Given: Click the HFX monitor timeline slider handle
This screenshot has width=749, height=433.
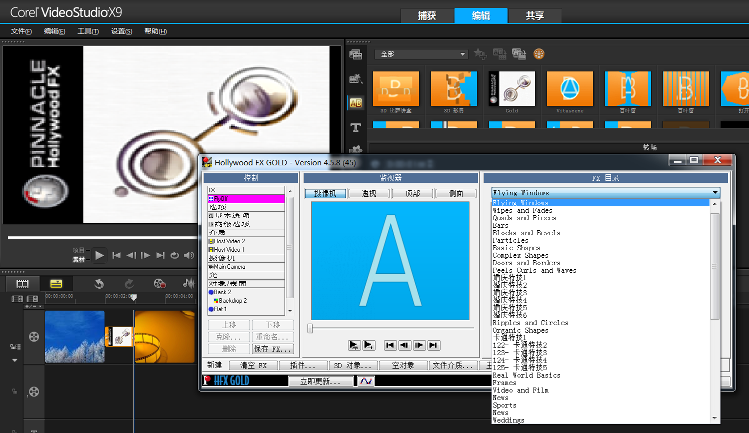Looking at the screenshot, I should [310, 328].
